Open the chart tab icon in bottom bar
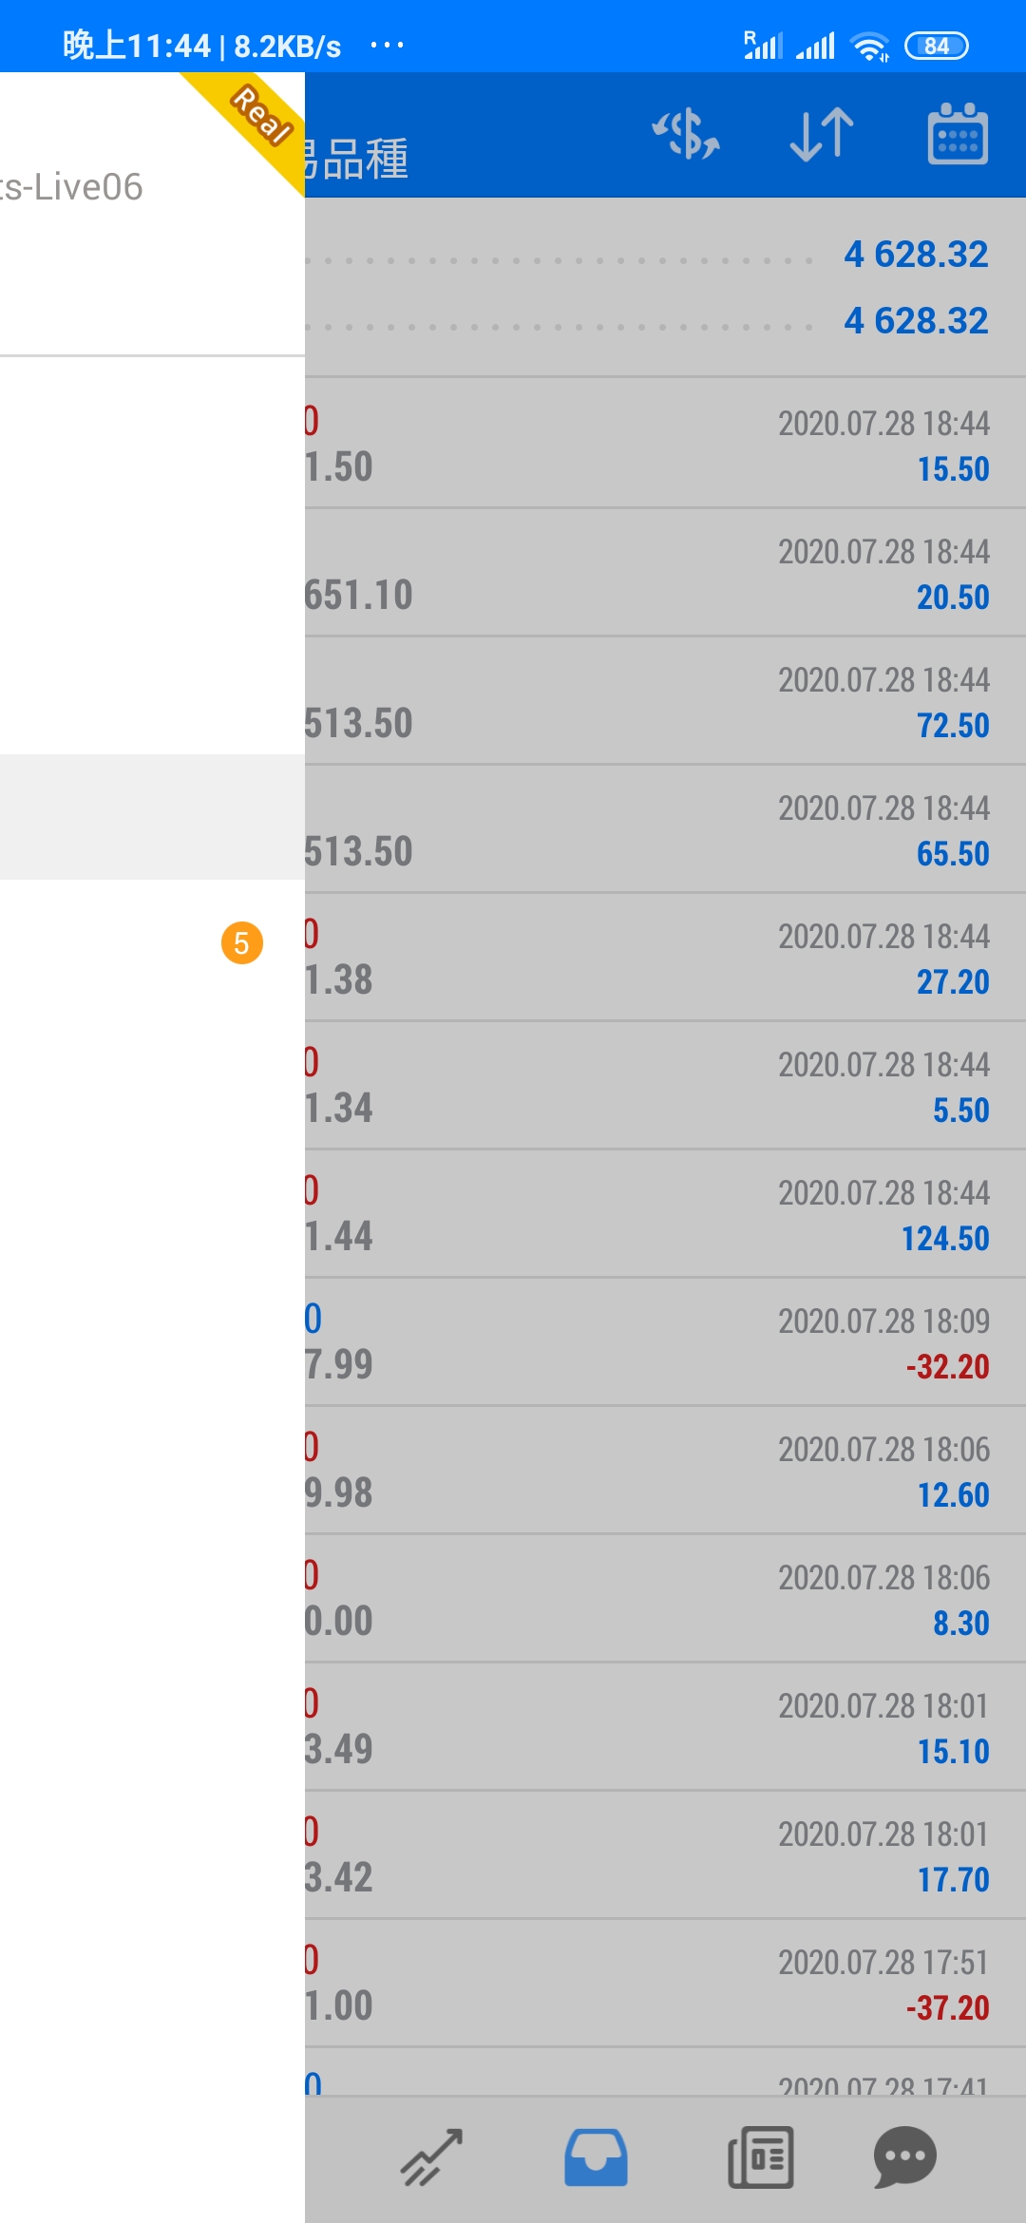The width and height of the screenshot is (1026, 2223). click(x=431, y=2157)
